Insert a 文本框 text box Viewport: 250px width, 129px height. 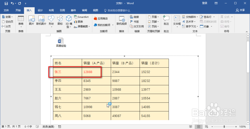(x=177, y=22)
